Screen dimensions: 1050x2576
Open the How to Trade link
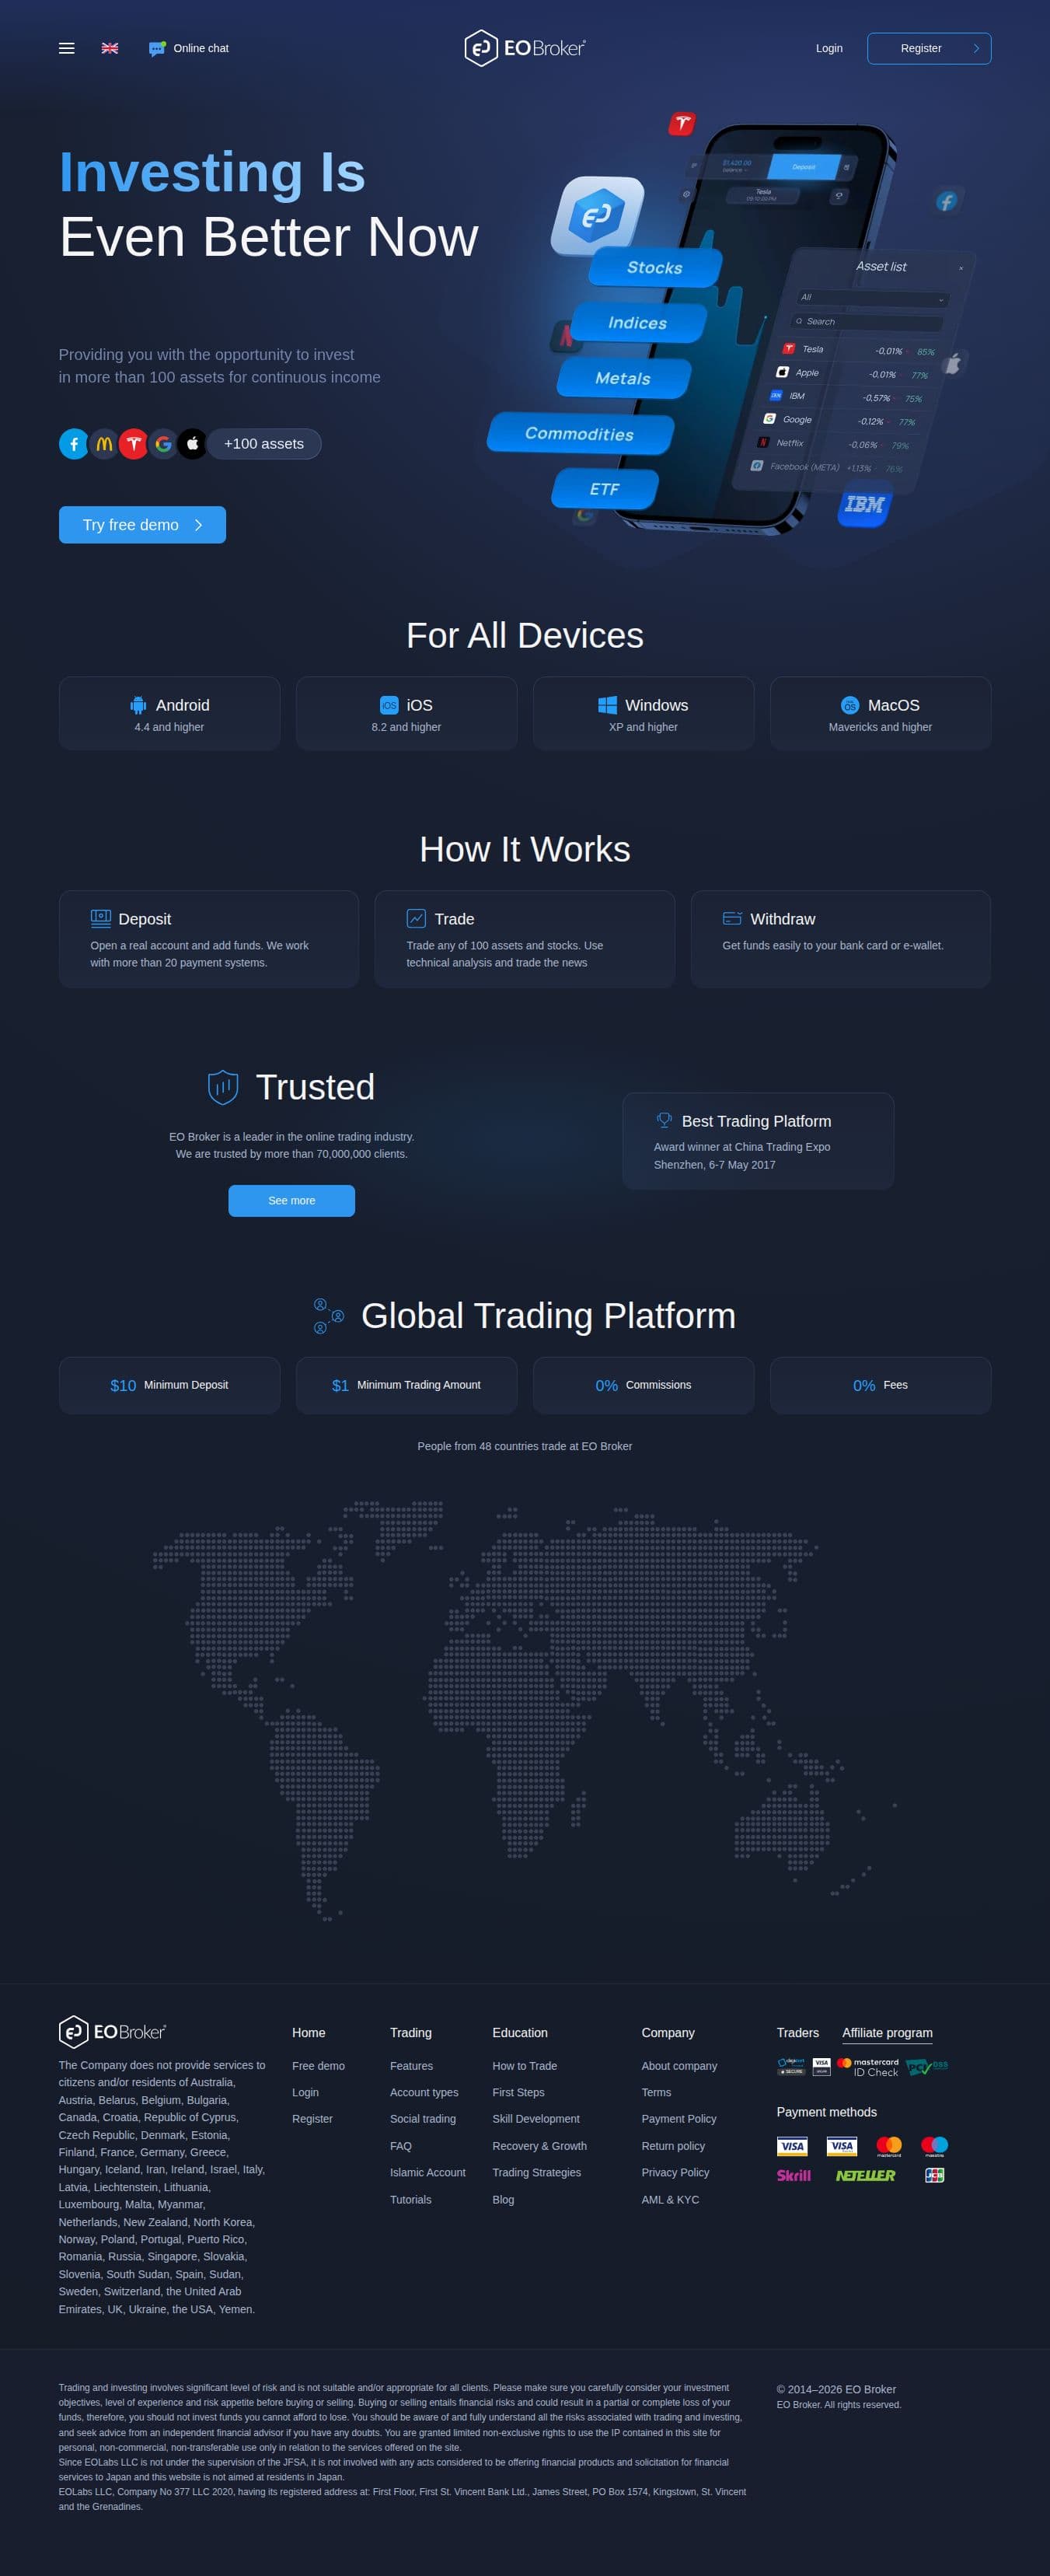coord(525,2066)
